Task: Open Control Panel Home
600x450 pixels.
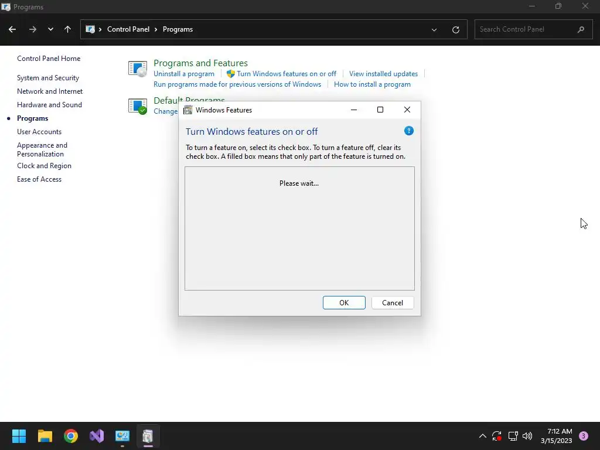Action: [49, 59]
